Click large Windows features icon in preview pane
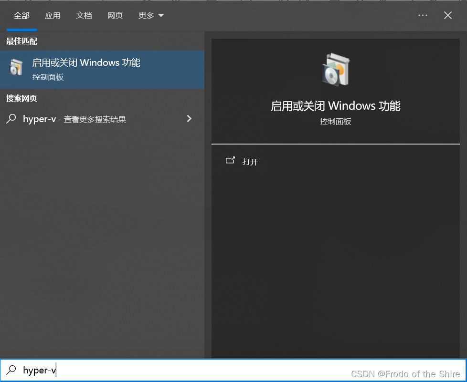Screen dimensions: 467x382 (336, 70)
